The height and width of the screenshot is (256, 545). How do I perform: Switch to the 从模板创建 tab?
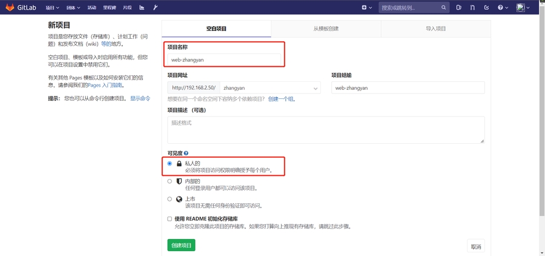(x=326, y=29)
